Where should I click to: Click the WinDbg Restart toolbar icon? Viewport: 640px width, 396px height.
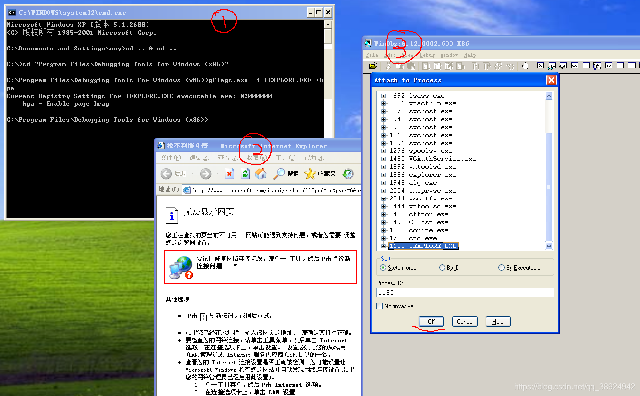click(437, 66)
